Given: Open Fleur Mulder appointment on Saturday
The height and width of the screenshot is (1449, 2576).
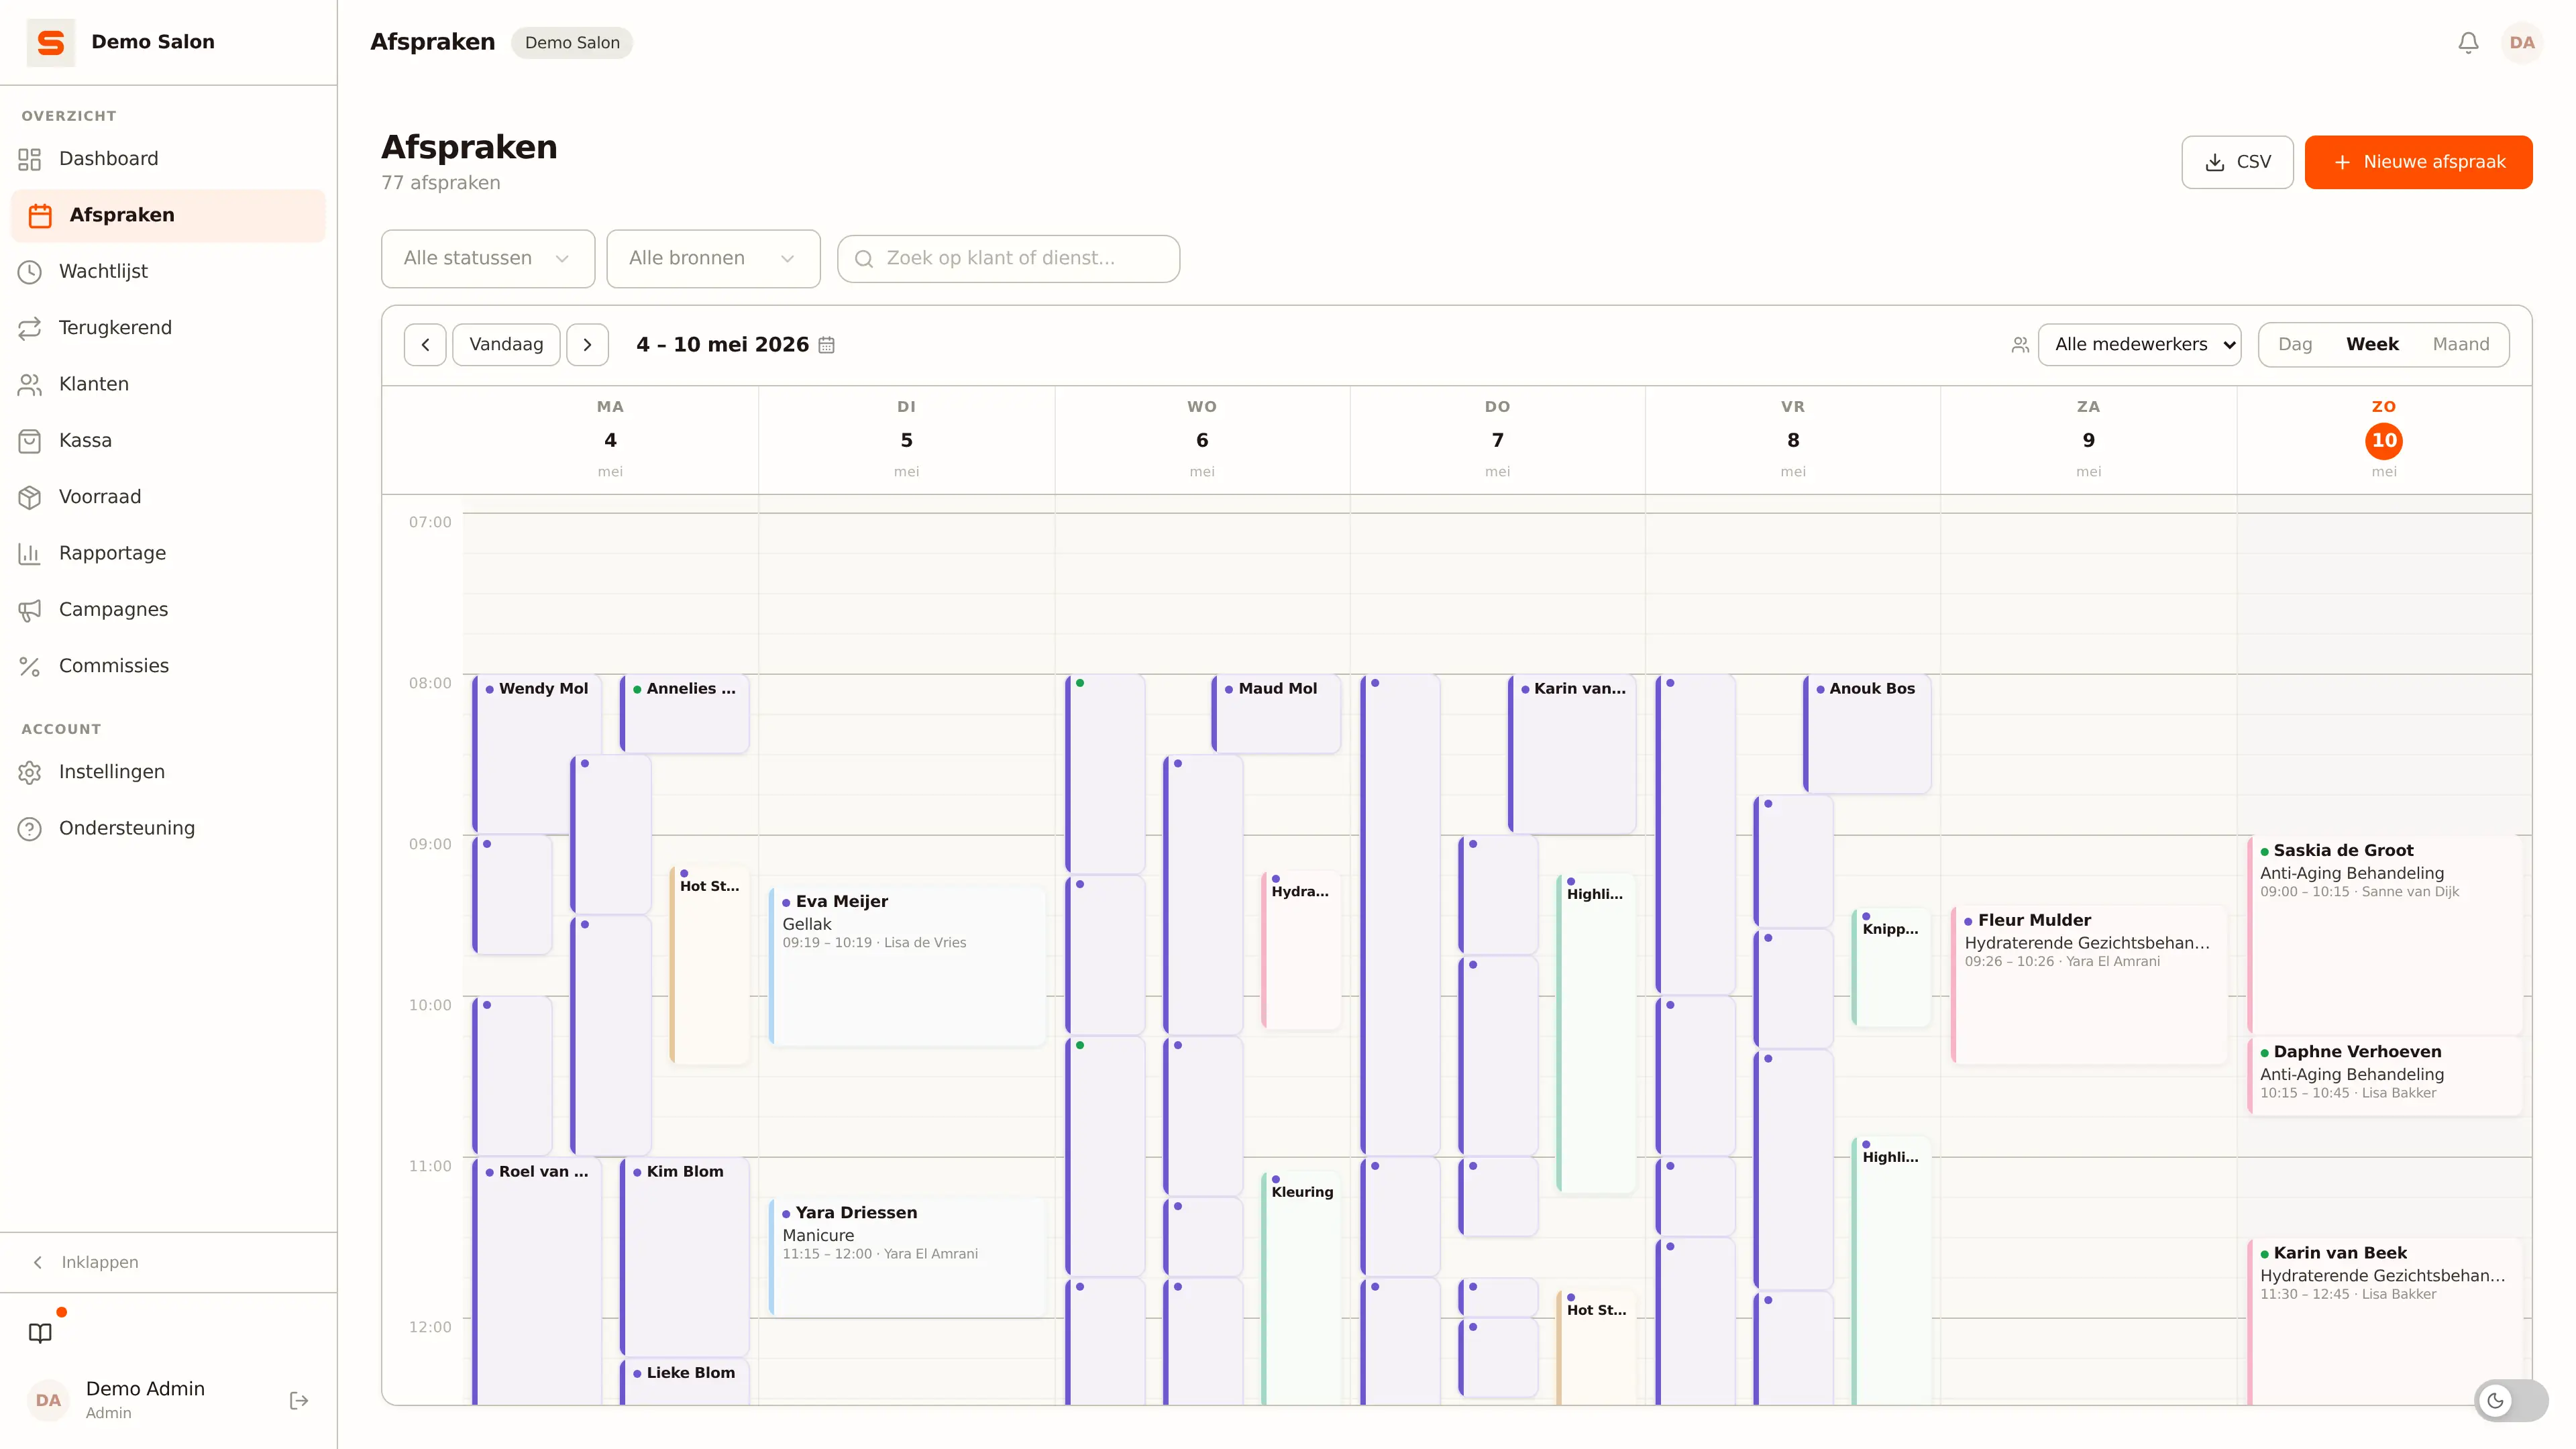Looking at the screenshot, I should tap(2088, 985).
